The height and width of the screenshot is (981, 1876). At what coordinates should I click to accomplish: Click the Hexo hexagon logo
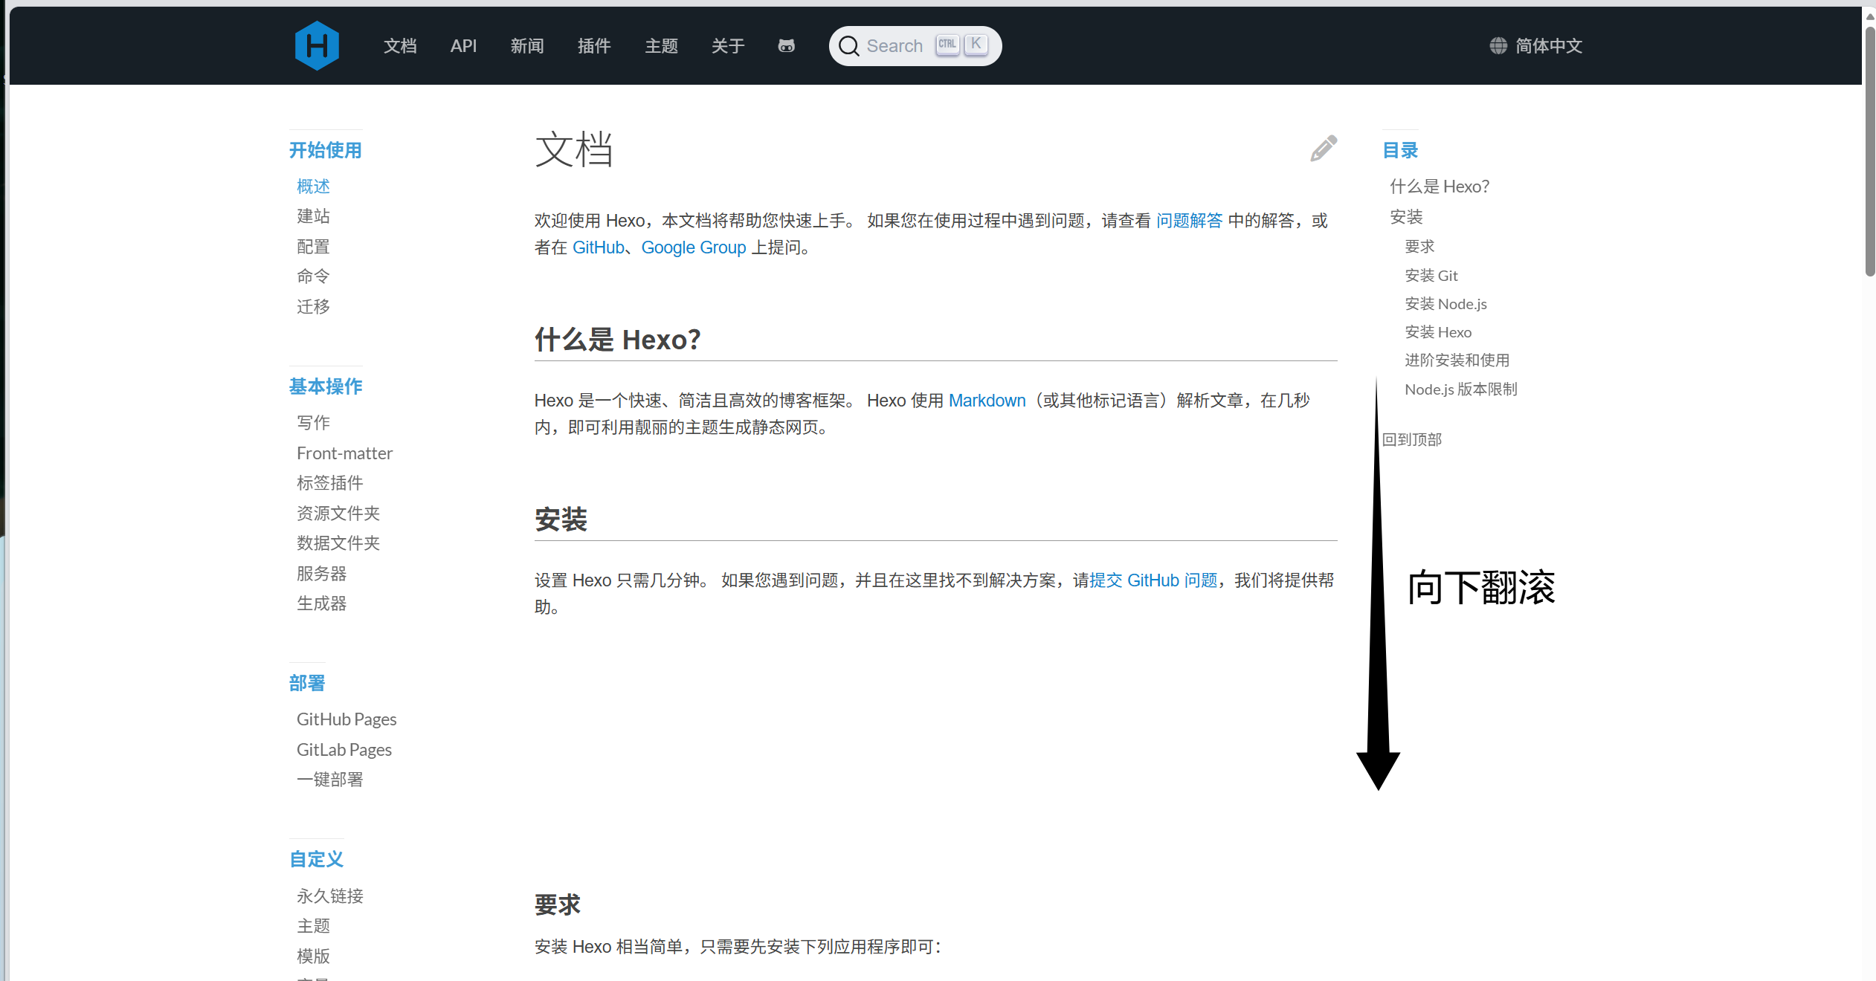point(317,46)
